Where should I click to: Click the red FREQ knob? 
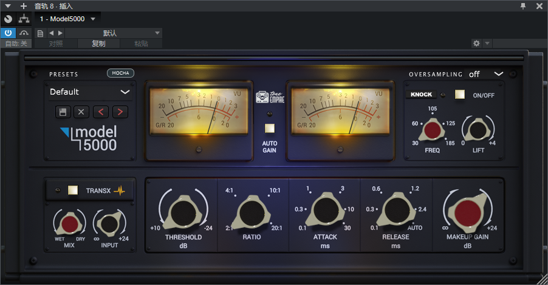(433, 130)
